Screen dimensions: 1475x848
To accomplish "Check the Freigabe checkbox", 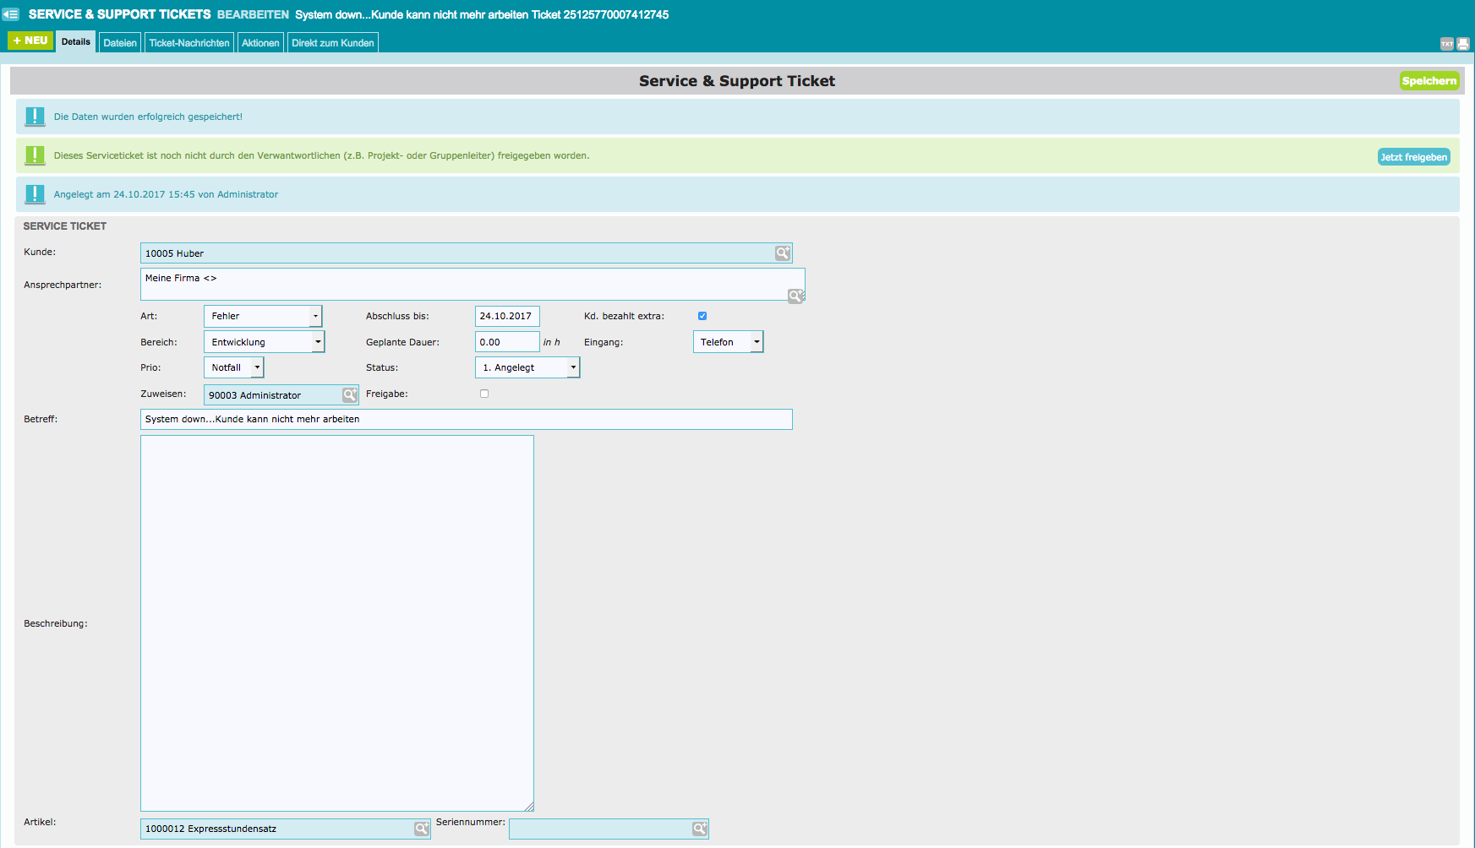I will (x=484, y=394).
